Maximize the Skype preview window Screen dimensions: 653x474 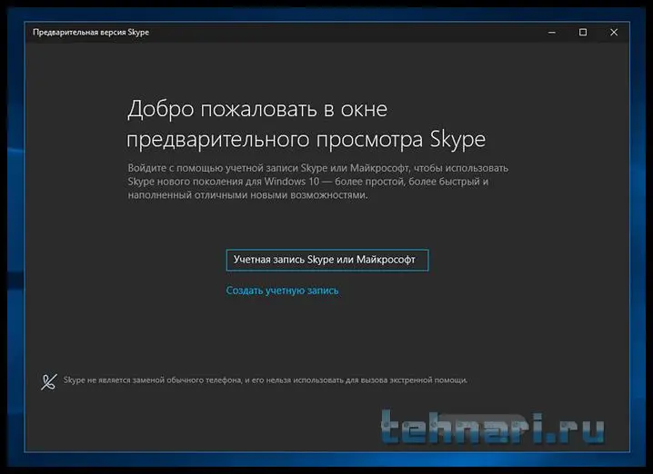click(583, 32)
